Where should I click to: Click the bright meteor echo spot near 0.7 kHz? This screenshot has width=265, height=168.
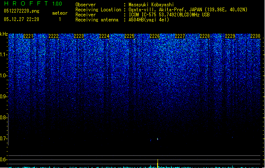pyautogui.click(x=158, y=139)
